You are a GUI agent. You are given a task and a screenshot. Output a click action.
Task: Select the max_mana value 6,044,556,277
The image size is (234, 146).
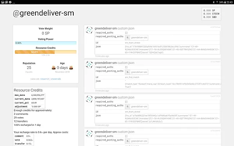pos(38,95)
